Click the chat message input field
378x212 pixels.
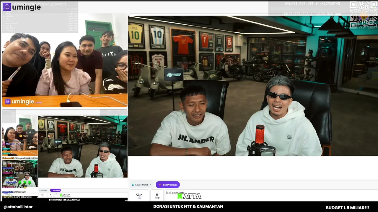point(271,196)
